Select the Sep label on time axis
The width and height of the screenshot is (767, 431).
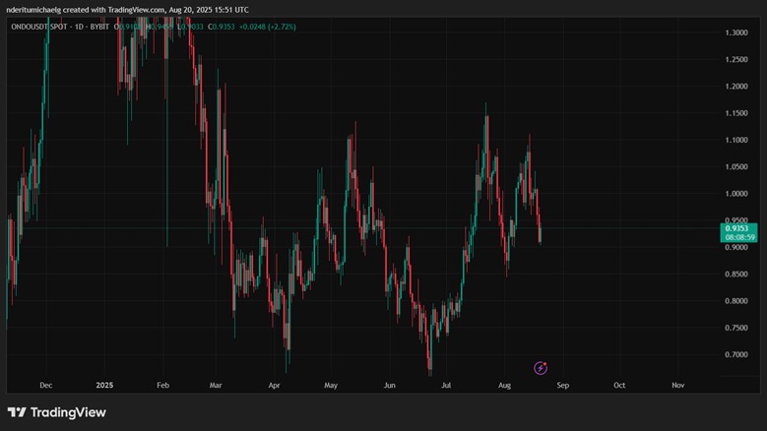562,385
